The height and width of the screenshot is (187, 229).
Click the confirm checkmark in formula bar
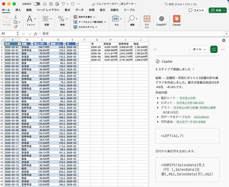click(30, 34)
